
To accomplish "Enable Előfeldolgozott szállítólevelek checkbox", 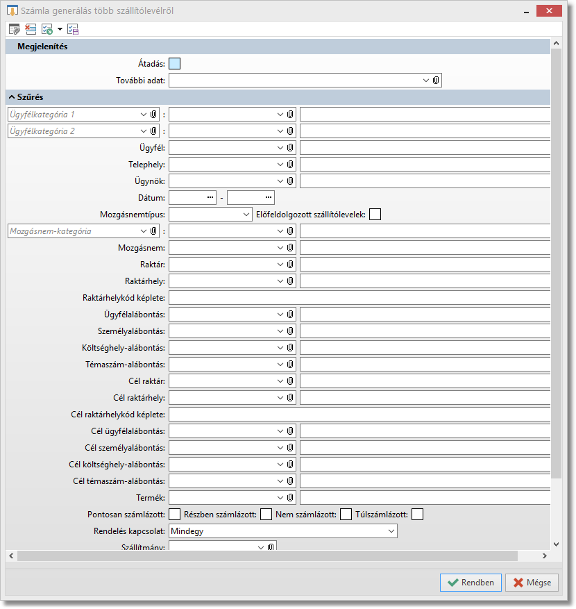I will point(375,215).
